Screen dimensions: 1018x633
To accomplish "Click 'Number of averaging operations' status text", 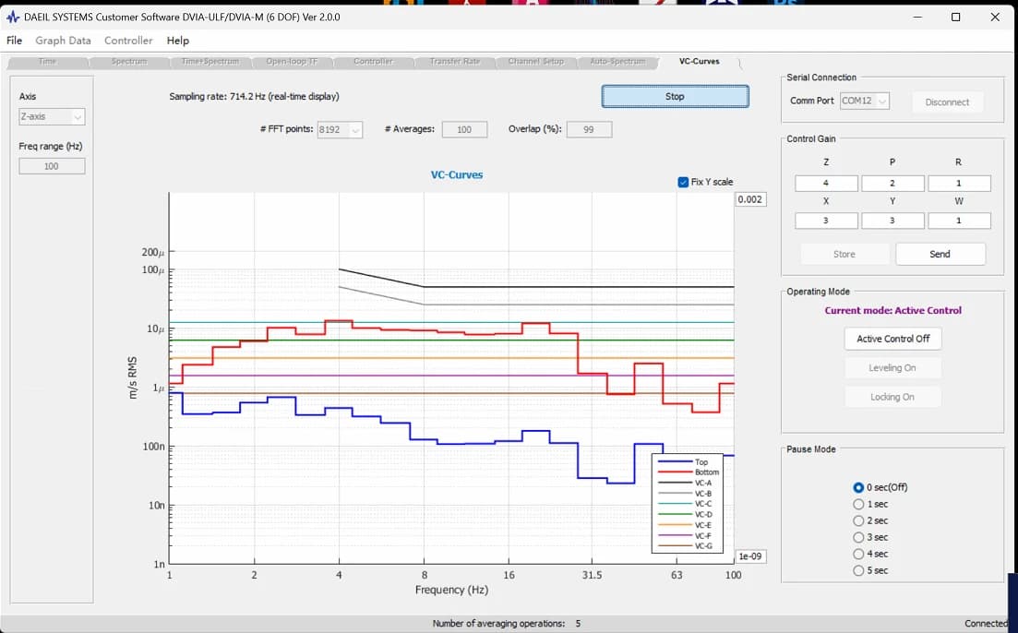I will click(498, 623).
